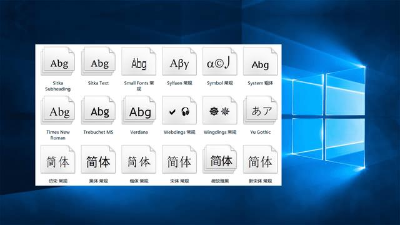Click the 'Sylfaen 常规' label text
400x225 pixels.
click(x=179, y=83)
